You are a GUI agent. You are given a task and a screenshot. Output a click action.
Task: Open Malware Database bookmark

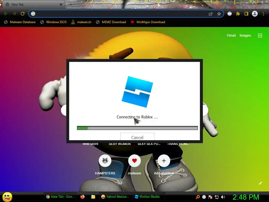(20, 22)
